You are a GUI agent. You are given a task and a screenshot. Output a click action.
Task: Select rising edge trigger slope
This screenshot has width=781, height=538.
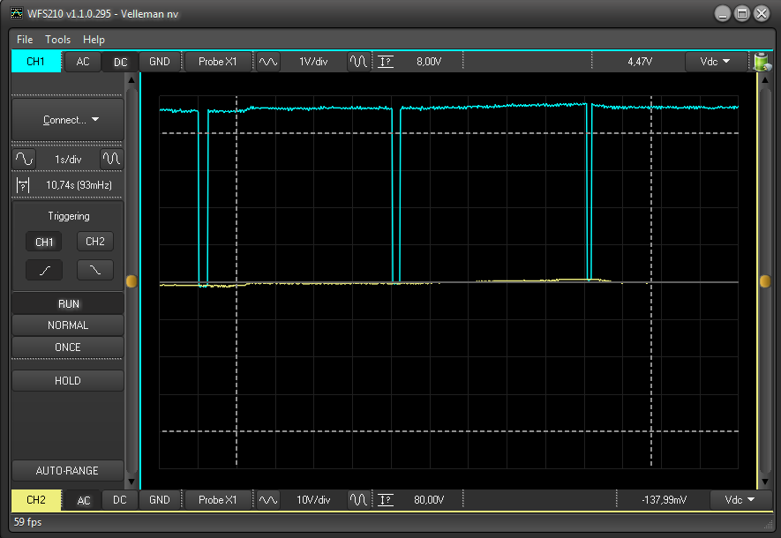[44, 270]
